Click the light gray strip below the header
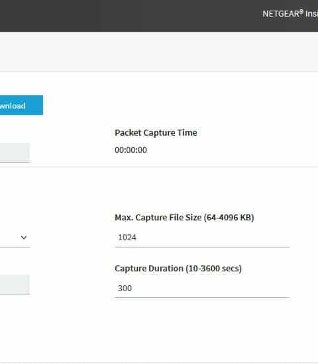 159,52
